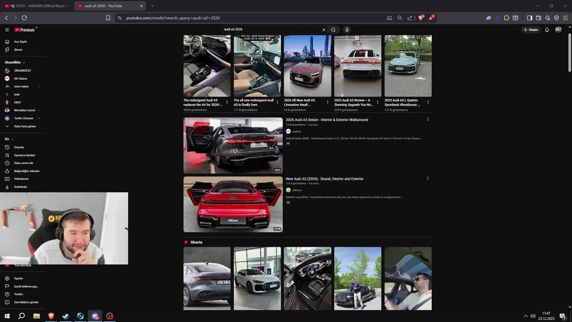Go back in the browser
This screenshot has height=322, width=572.
[x=6, y=18]
